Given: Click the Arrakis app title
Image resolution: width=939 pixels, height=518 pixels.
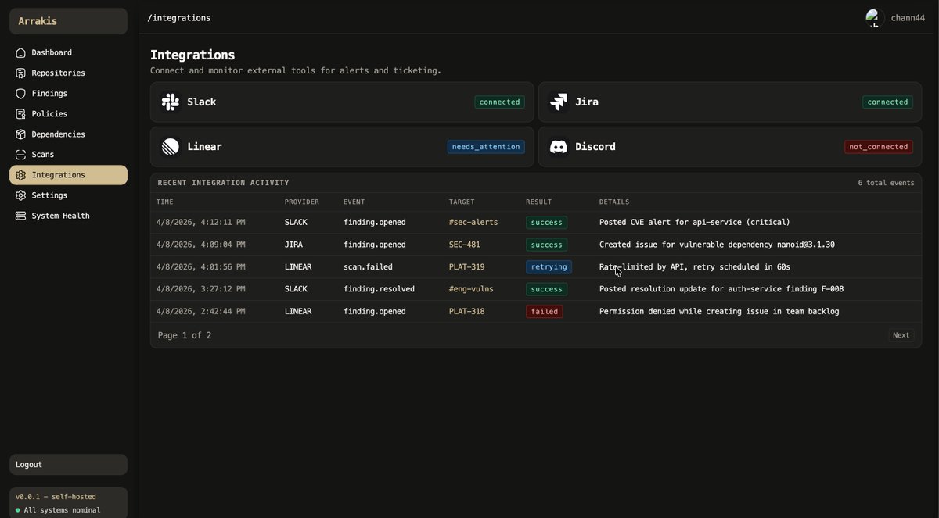Looking at the screenshot, I should 38,21.
